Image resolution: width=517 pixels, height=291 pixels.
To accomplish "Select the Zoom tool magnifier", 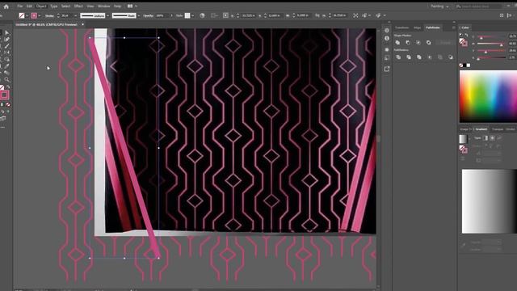I will (x=7, y=79).
